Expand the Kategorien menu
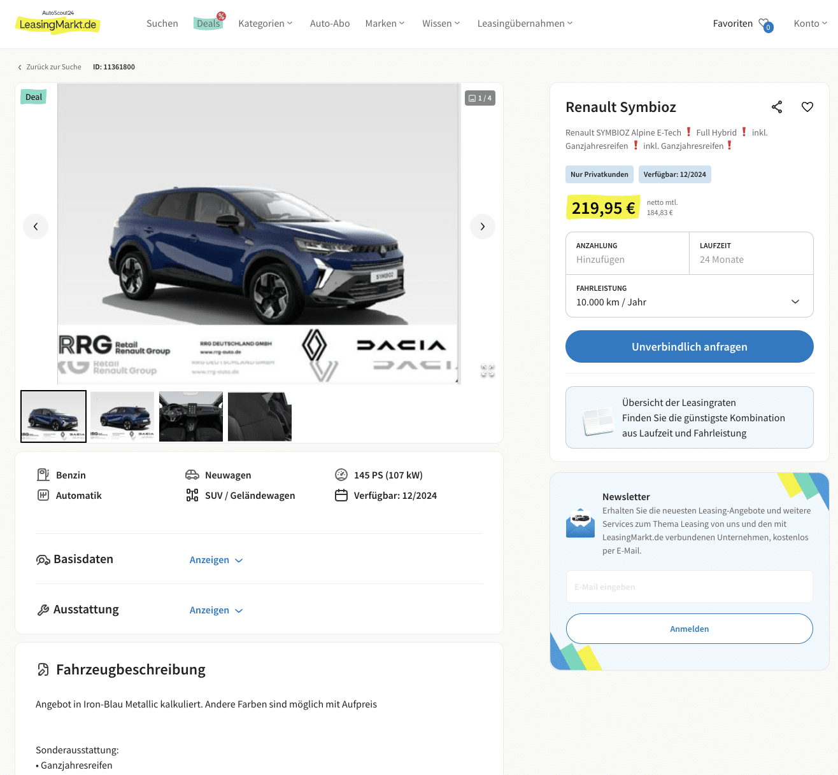The height and width of the screenshot is (775, 838). tap(266, 24)
